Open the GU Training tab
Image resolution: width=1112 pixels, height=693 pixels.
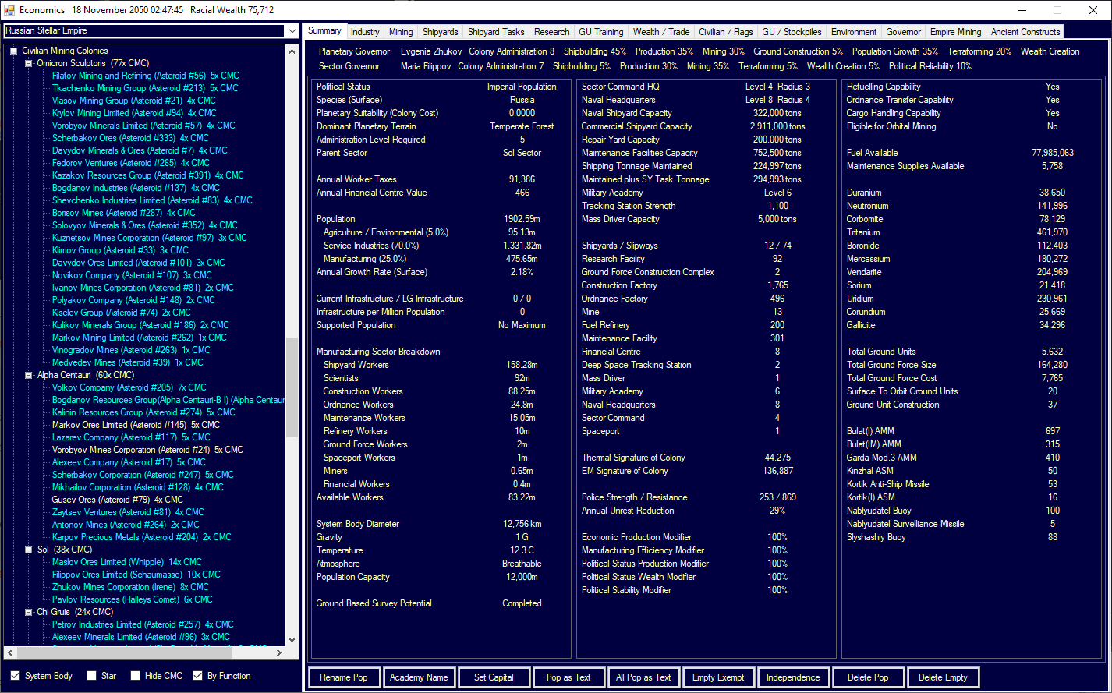[x=601, y=32]
